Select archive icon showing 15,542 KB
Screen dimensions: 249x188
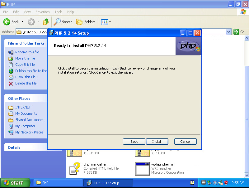[x=75, y=153]
